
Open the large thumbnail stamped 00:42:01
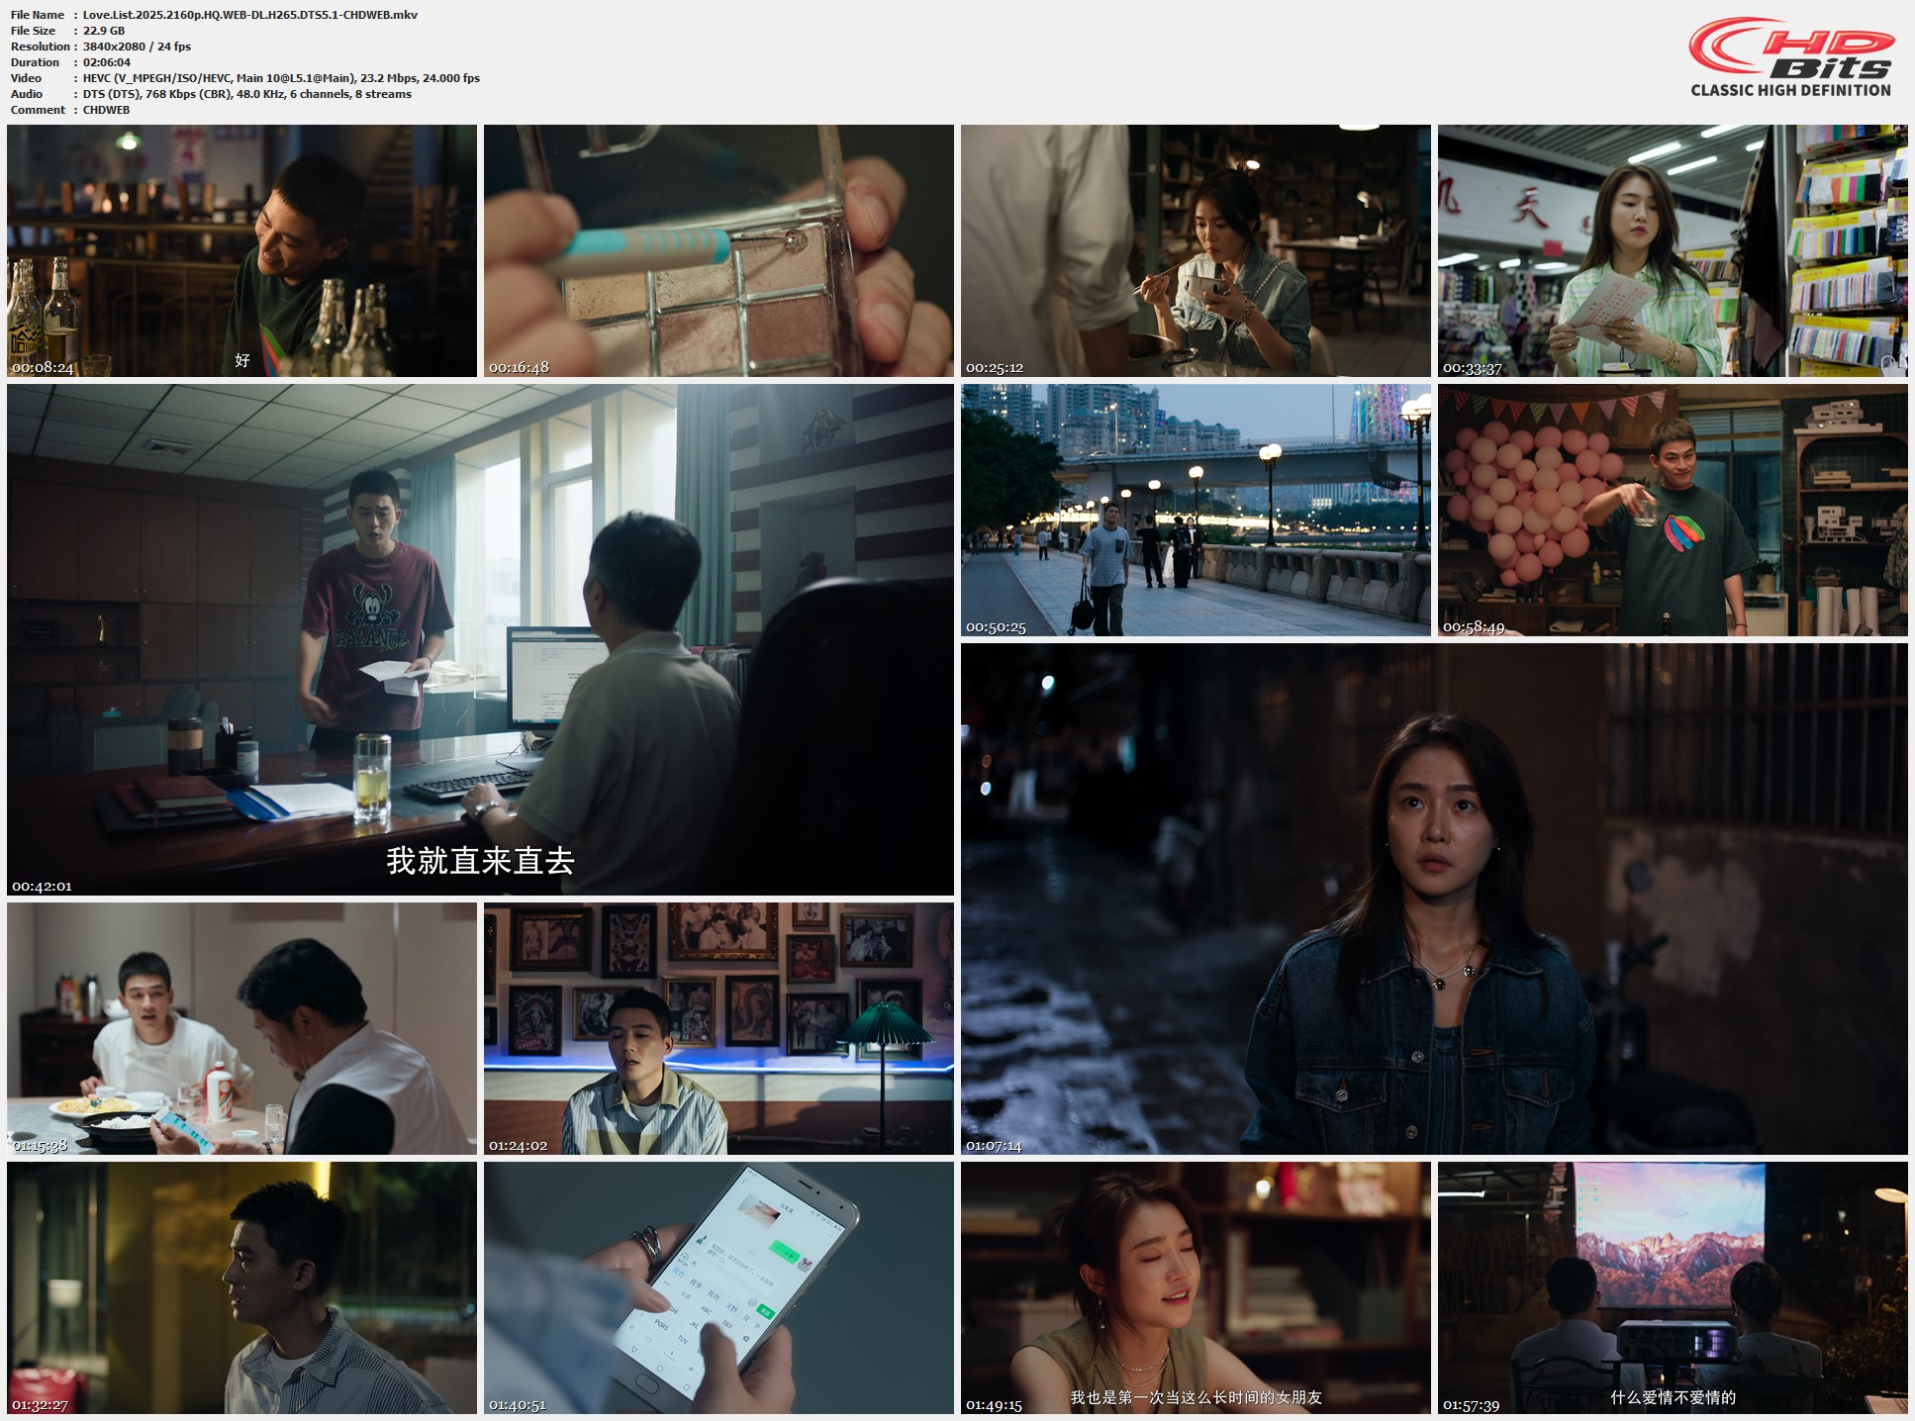(x=480, y=640)
